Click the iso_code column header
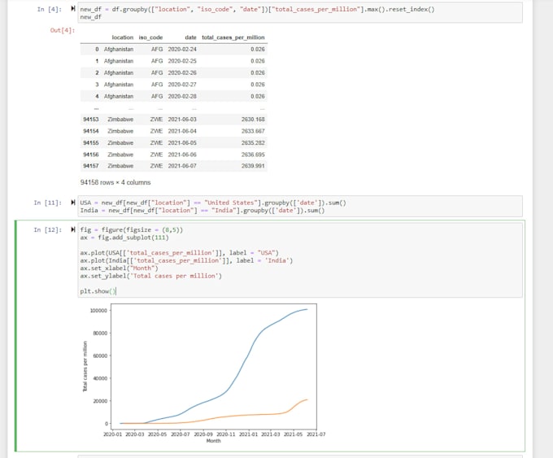The image size is (553, 458). [150, 37]
